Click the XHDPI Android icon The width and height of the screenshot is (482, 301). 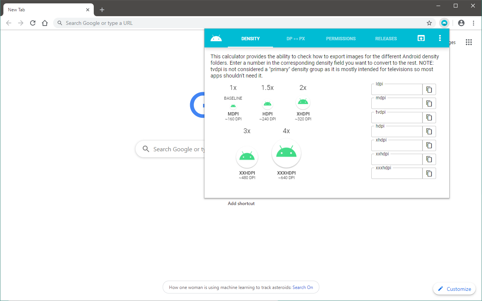(x=303, y=102)
